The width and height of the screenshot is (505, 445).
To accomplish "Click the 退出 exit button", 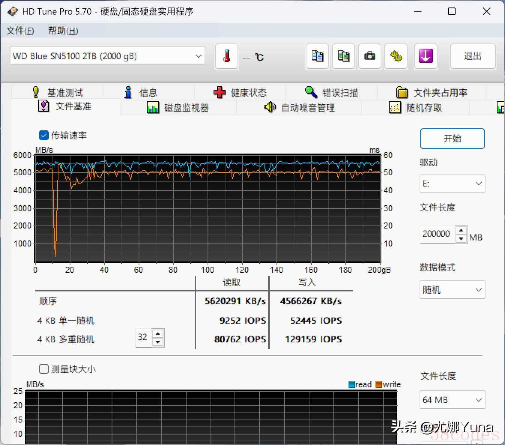I will pyautogui.click(x=473, y=56).
